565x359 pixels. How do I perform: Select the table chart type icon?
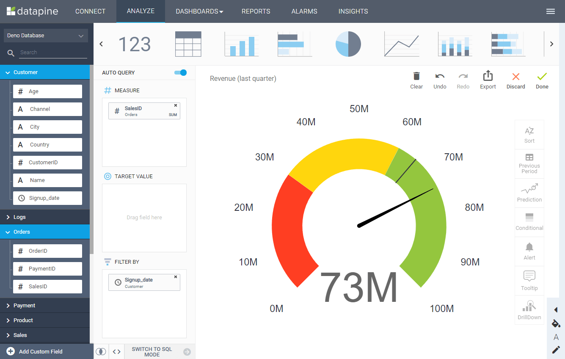tap(188, 44)
